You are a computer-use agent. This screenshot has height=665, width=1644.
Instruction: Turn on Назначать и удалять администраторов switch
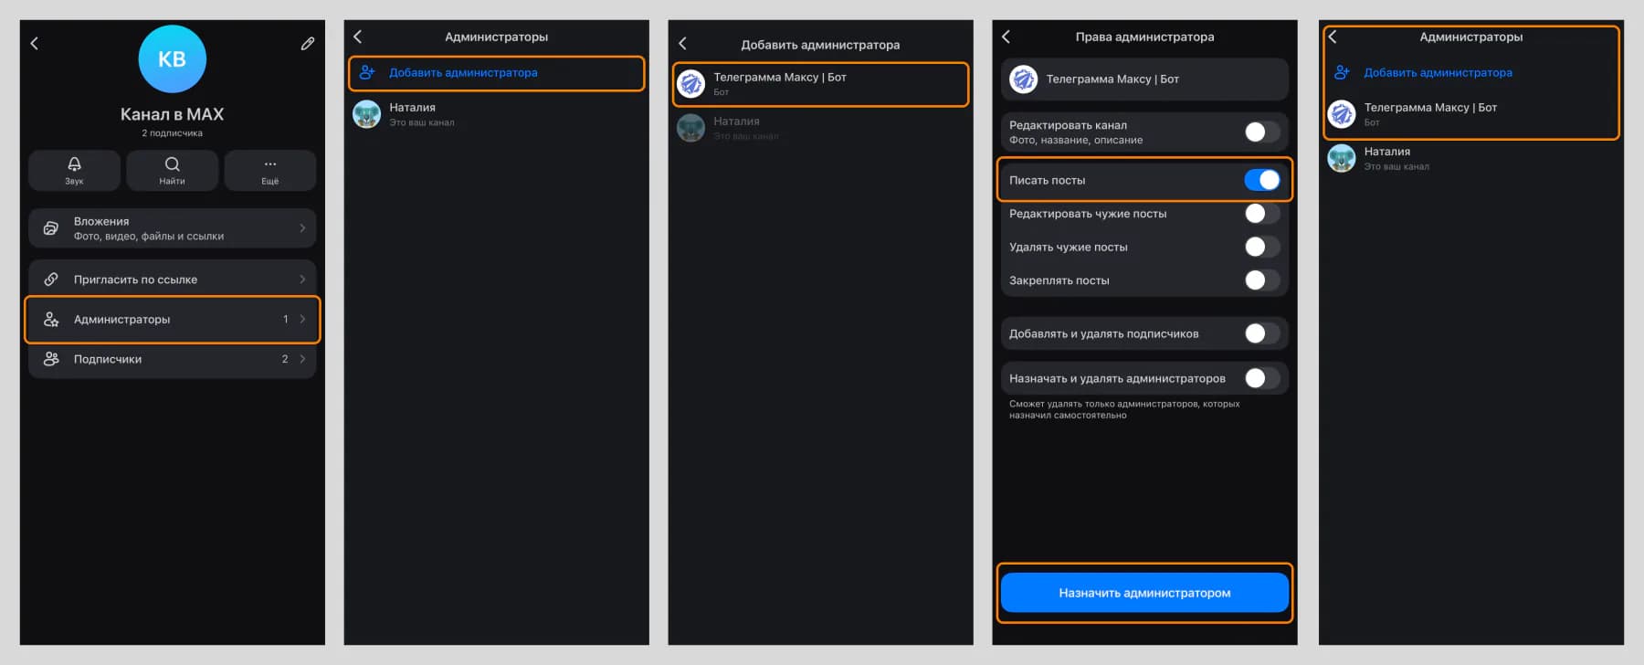coord(1262,378)
